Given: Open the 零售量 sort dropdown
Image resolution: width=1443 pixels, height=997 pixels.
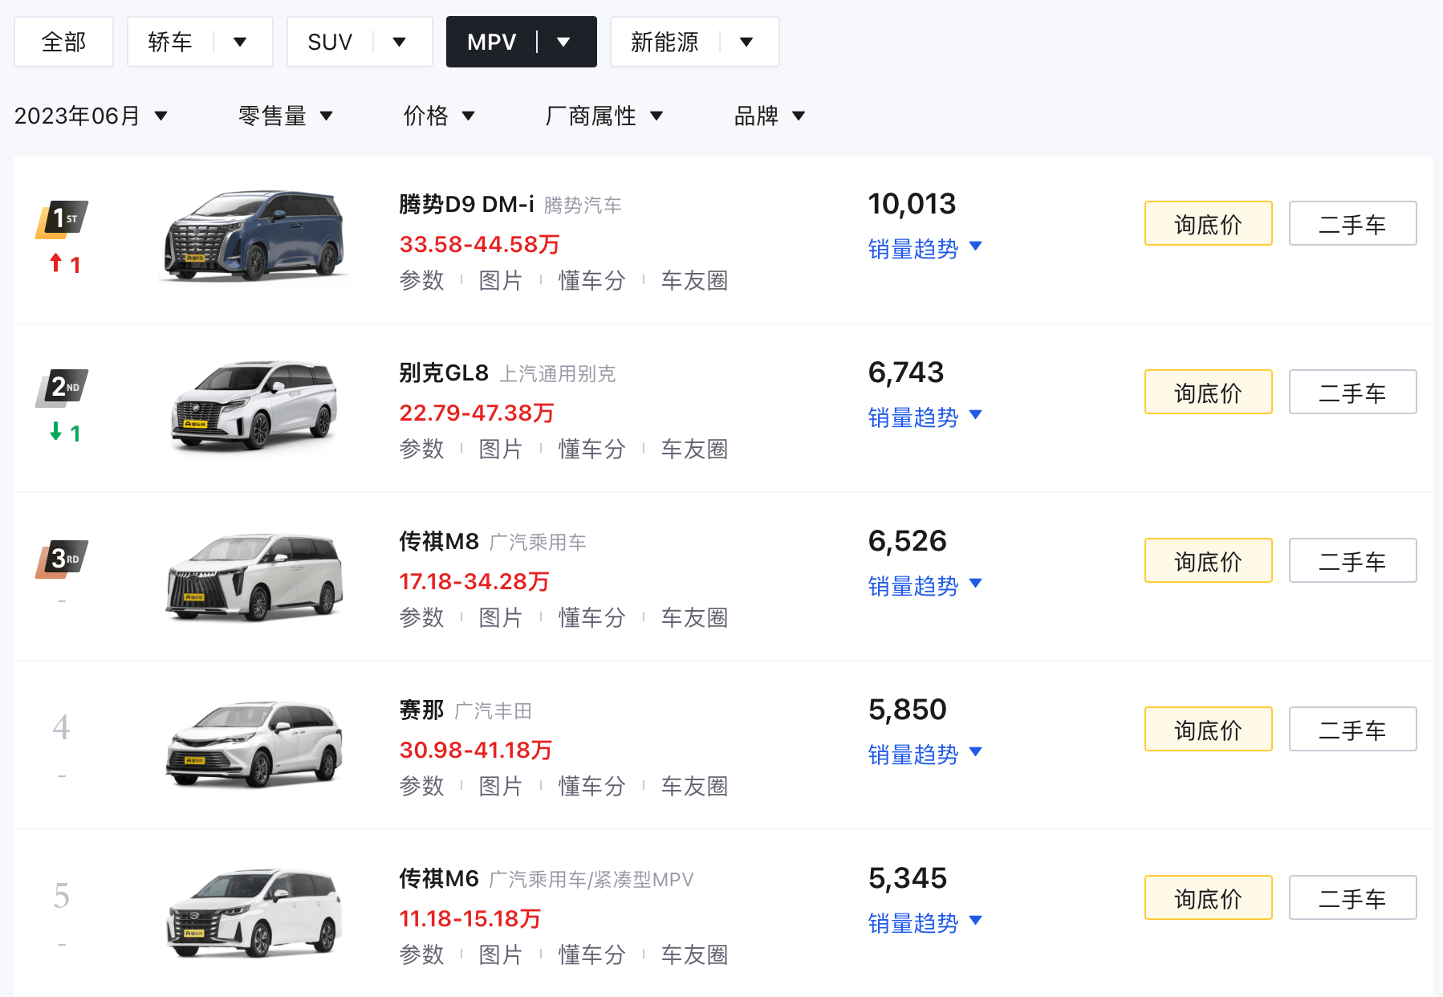Looking at the screenshot, I should 285,116.
